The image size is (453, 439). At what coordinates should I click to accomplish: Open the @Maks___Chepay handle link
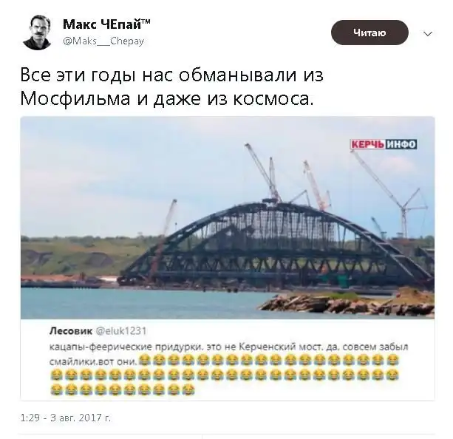[x=103, y=41]
